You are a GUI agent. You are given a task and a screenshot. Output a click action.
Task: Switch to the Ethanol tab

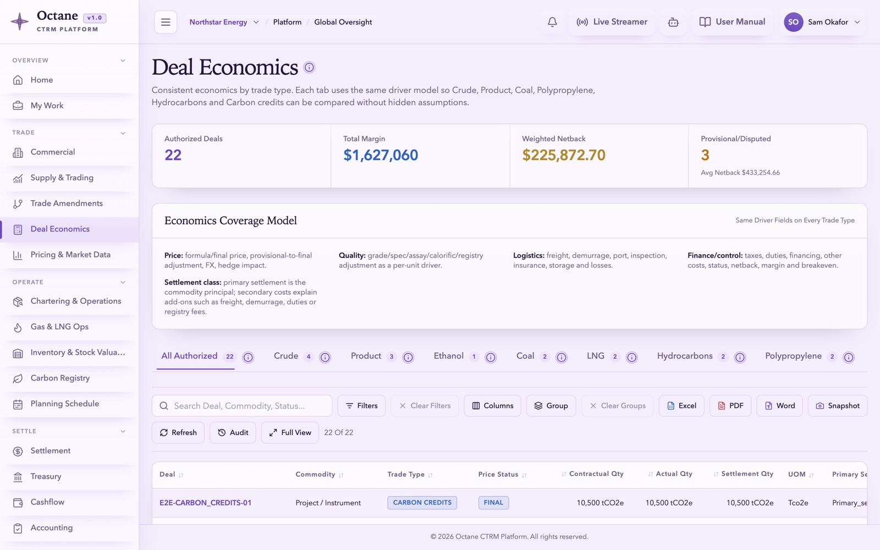pyautogui.click(x=456, y=356)
